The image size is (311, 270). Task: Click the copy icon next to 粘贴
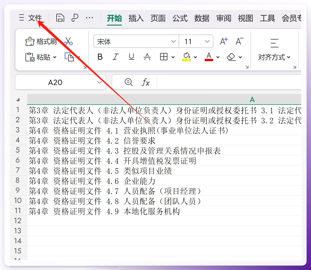[69, 57]
